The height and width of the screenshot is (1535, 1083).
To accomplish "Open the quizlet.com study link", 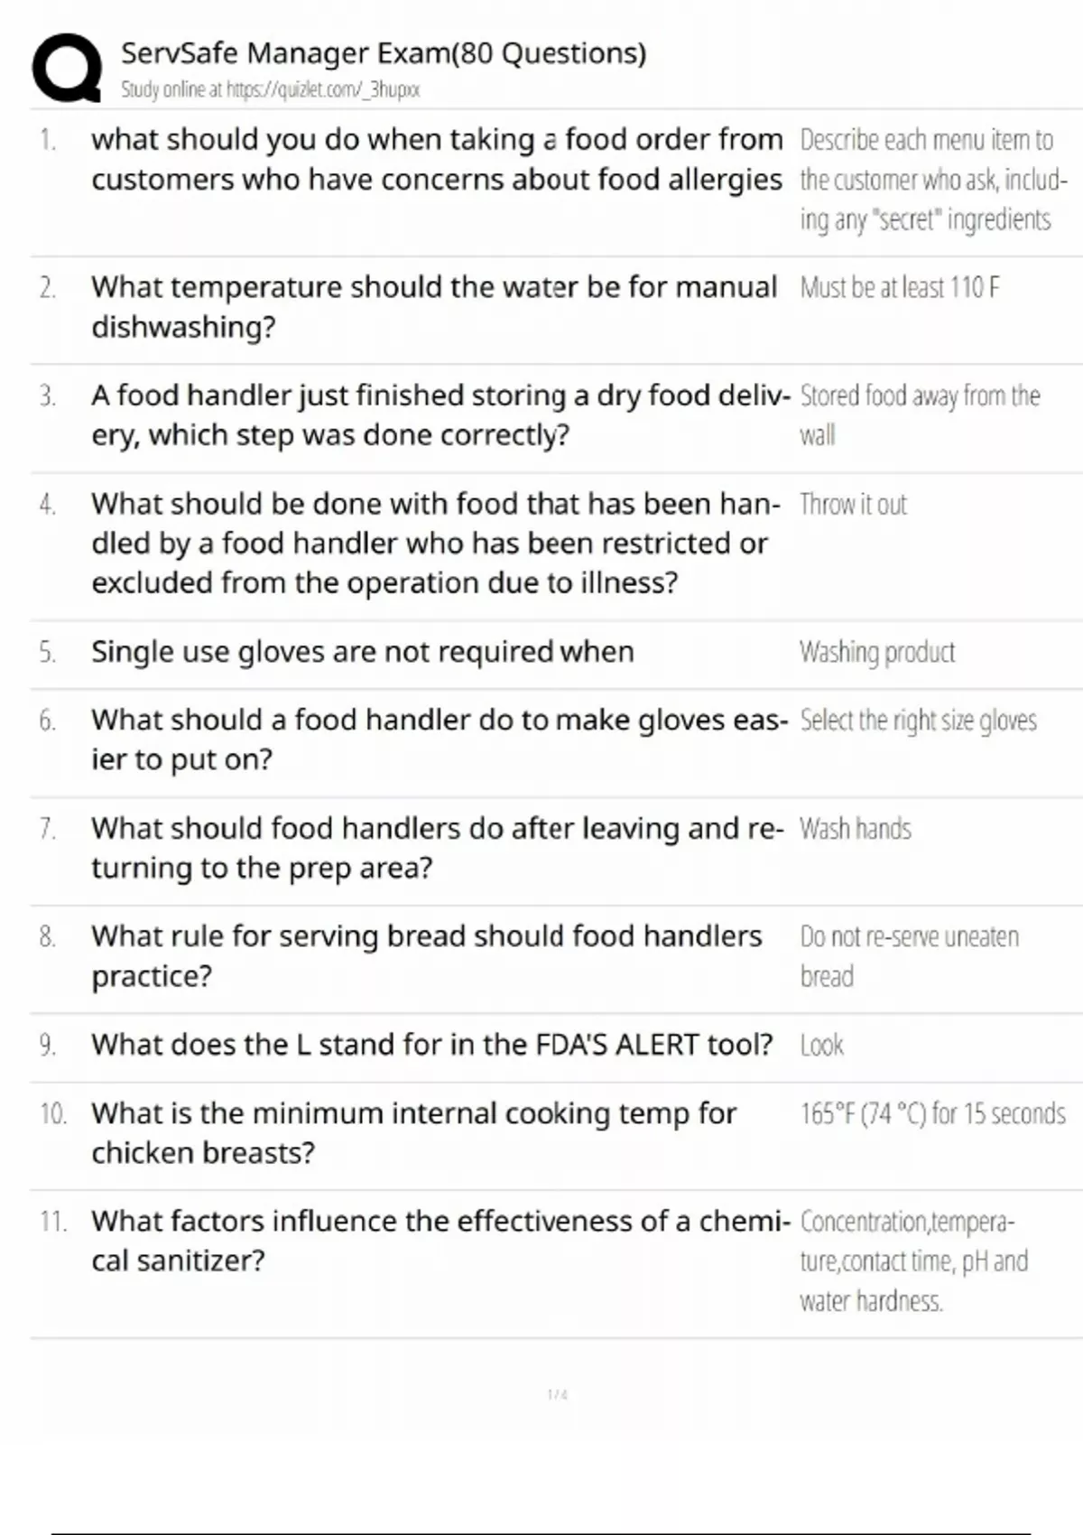I will (x=271, y=89).
